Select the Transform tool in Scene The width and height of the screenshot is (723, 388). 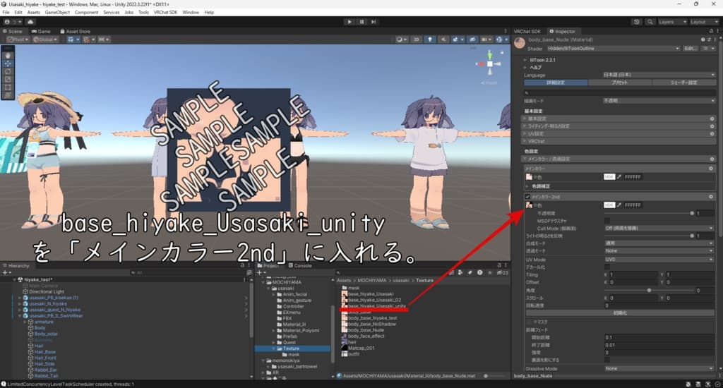point(8,95)
